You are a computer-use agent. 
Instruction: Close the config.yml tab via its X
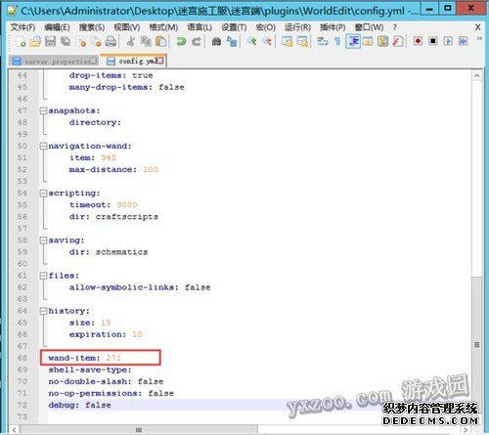coord(159,61)
